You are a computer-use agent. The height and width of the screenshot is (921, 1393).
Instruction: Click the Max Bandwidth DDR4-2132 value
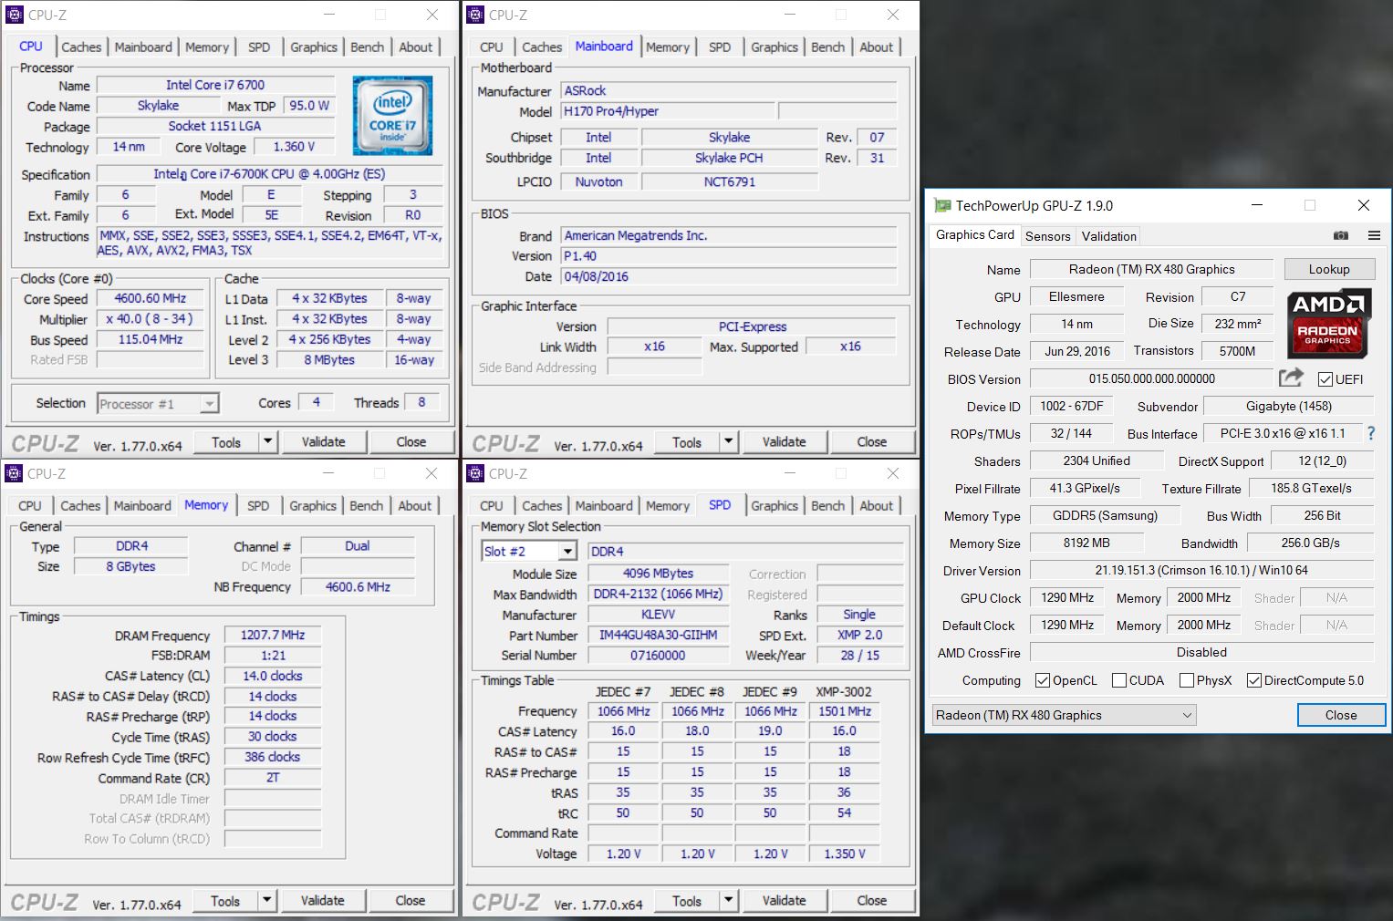(x=658, y=594)
